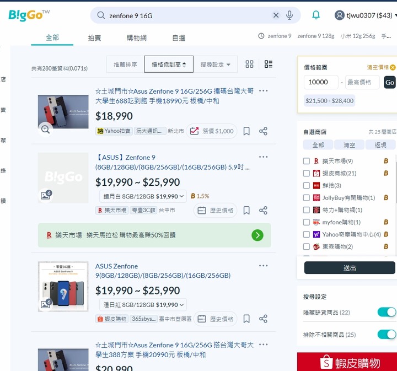Open the 【ASUS】Zenfone 9 listing title
The height and width of the screenshot is (371, 397).
click(x=172, y=162)
